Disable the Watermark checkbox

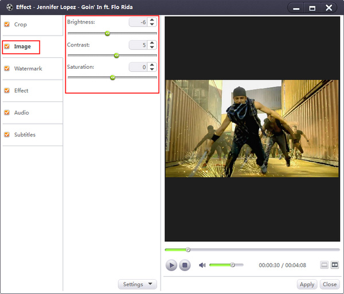7,69
